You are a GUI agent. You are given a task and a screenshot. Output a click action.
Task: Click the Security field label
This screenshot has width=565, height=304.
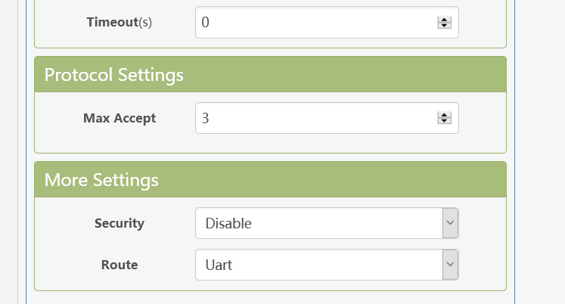120,223
